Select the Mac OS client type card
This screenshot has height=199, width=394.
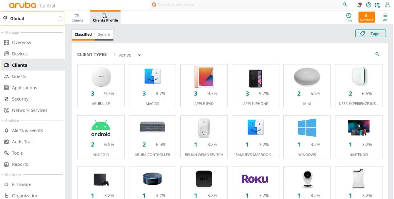coord(152,86)
